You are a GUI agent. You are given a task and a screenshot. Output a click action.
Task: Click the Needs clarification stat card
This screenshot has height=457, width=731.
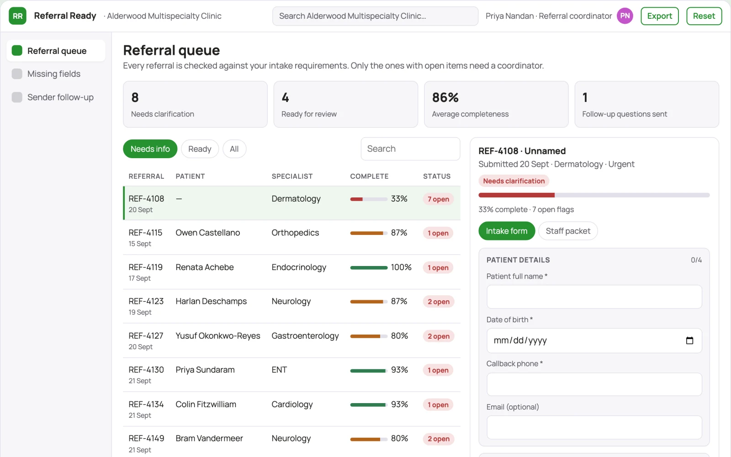(x=195, y=104)
